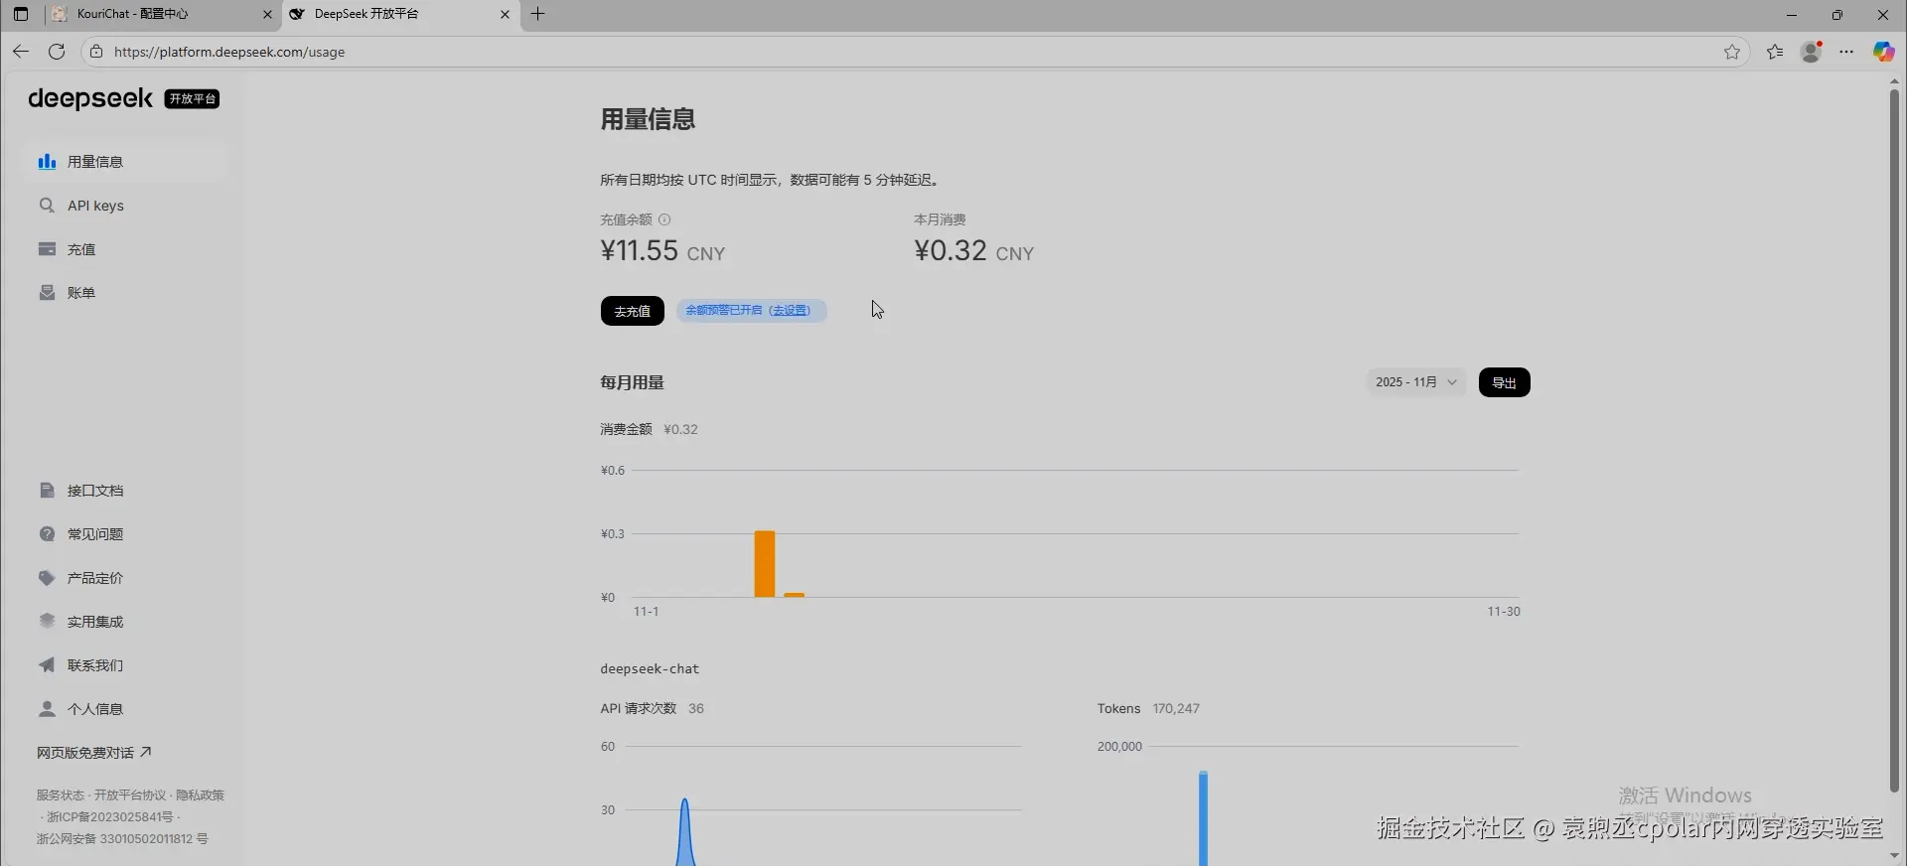Switch to KouriChat - 配置中心 tab
The image size is (1907, 866).
(163, 14)
